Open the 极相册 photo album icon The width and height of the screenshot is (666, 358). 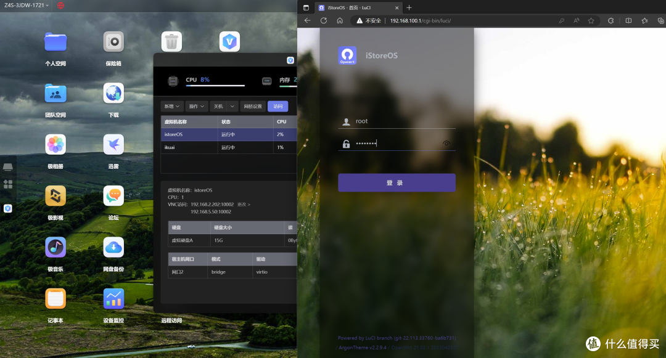point(55,145)
